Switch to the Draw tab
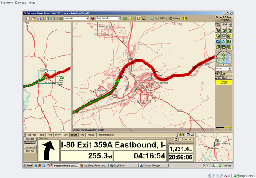Screen dimensions: 256x178 pyautogui.click(x=58, y=135)
